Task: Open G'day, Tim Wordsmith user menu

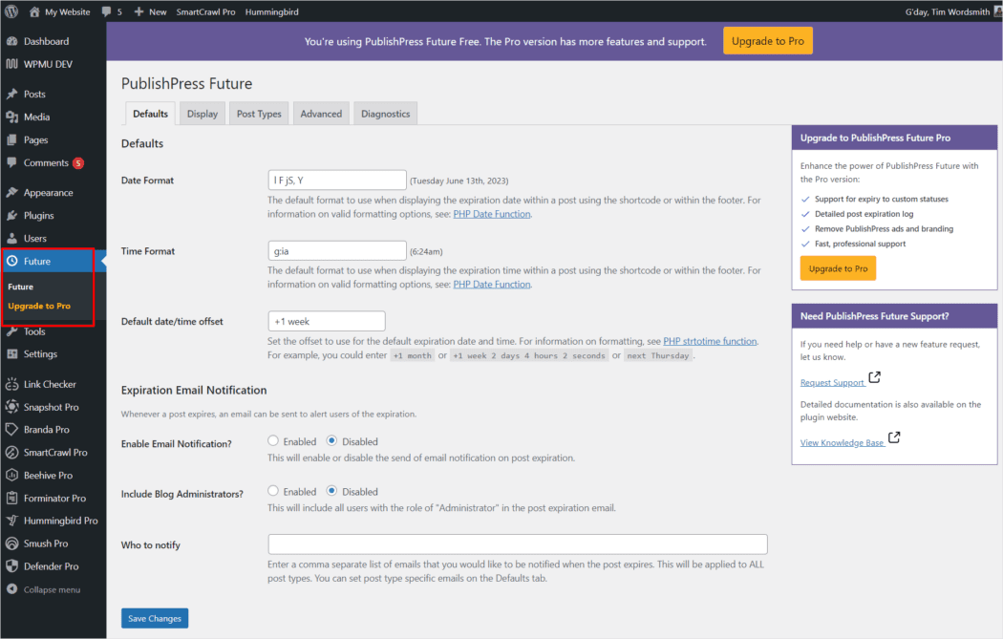Action: pyautogui.click(x=946, y=11)
